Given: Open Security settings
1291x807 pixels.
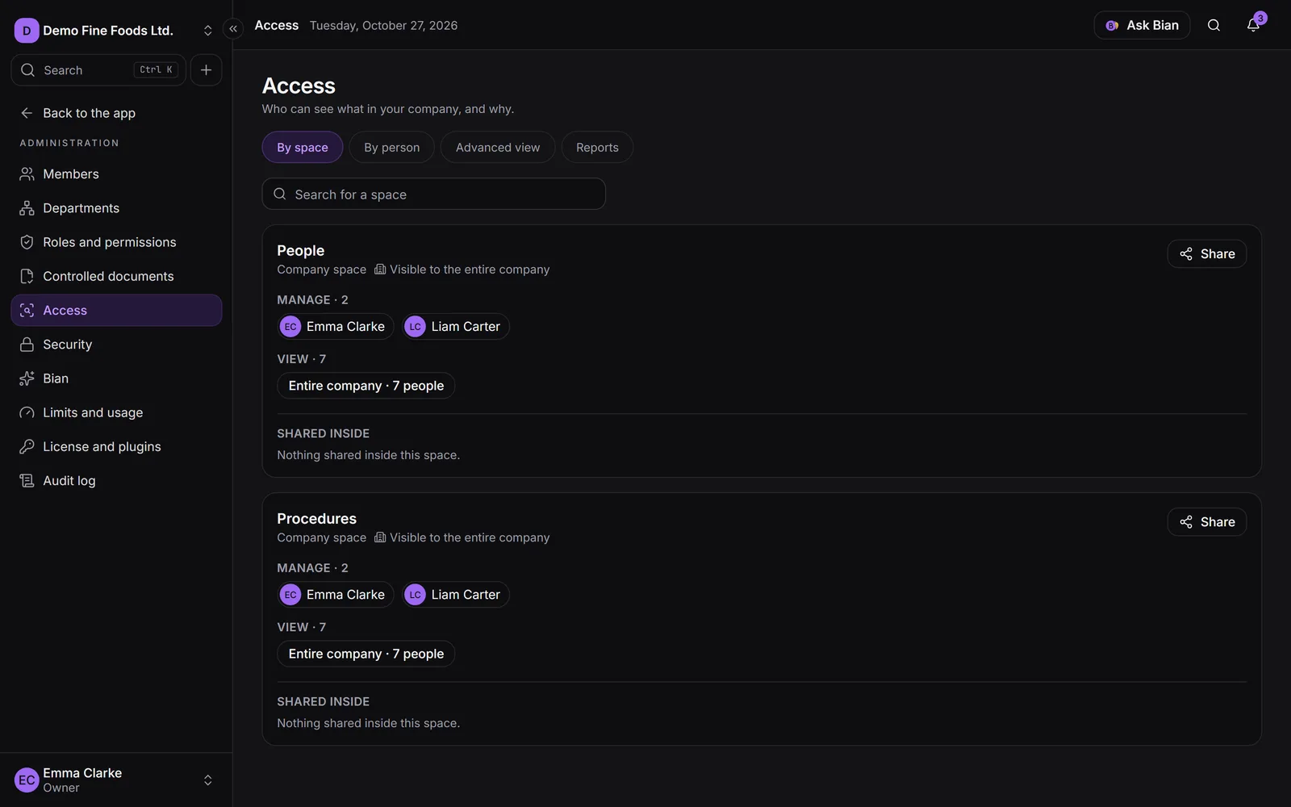Looking at the screenshot, I should [x=116, y=345].
